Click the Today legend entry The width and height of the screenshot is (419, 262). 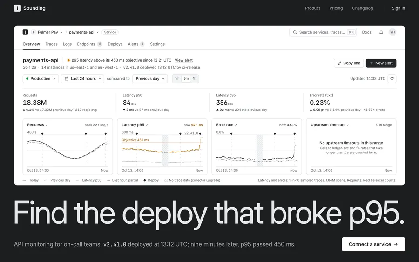point(31,180)
